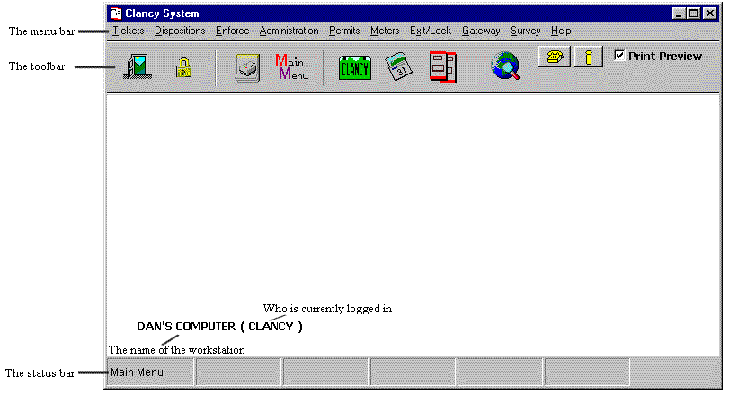Close the Clancy System window

tap(710, 13)
